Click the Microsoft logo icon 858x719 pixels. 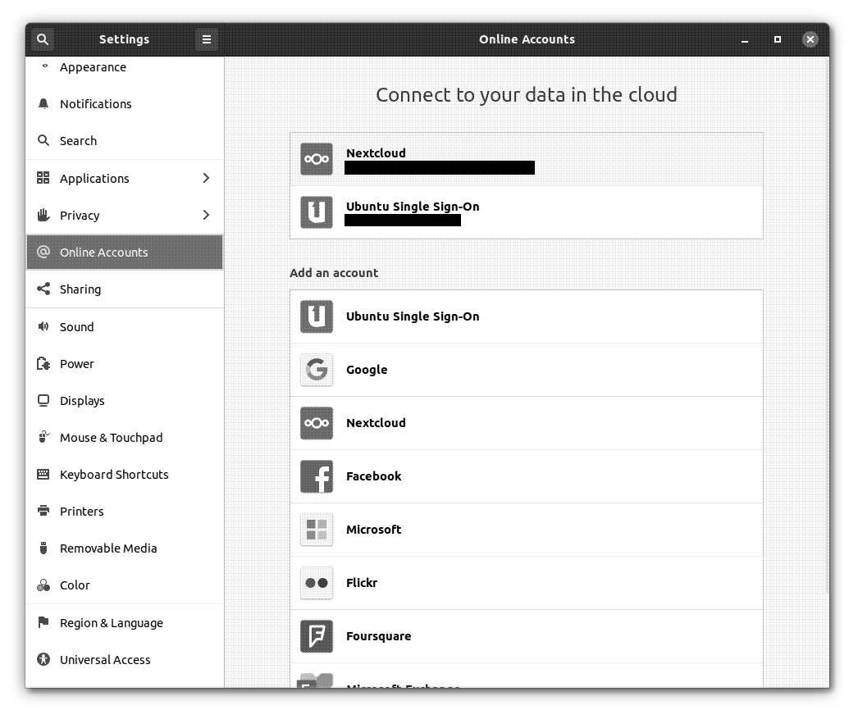[317, 530]
